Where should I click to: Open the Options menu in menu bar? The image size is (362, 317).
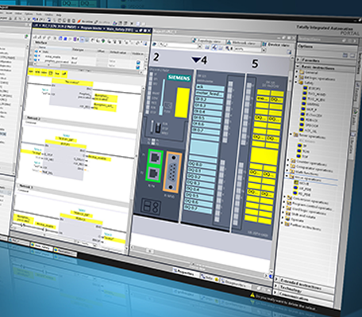click(29, 13)
